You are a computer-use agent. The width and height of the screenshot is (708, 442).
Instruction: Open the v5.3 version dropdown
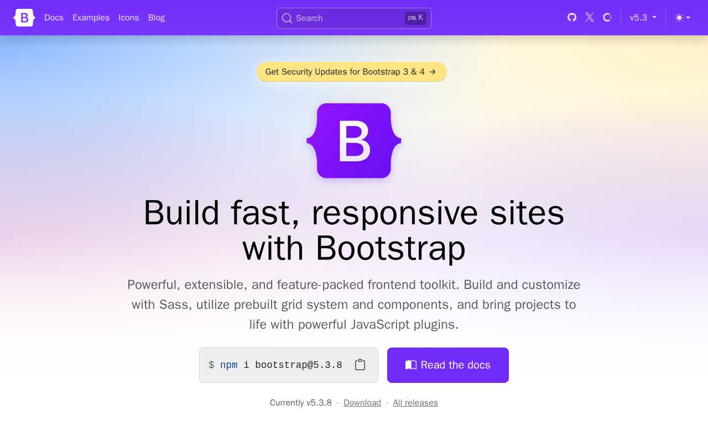click(643, 18)
